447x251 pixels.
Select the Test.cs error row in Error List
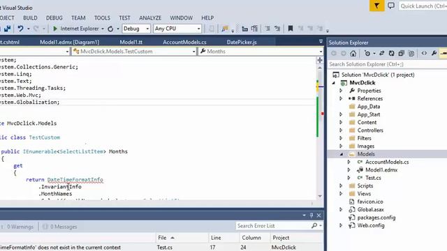(x=161, y=248)
